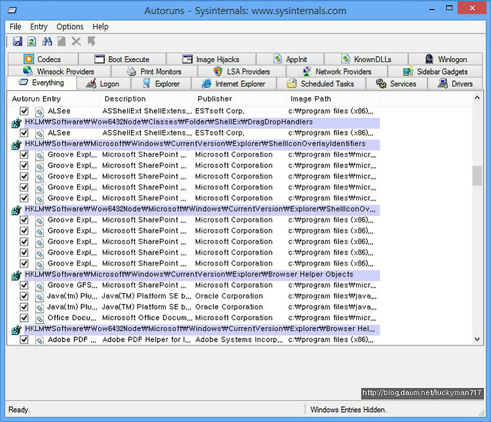Click the Find binoculars icon

point(47,41)
